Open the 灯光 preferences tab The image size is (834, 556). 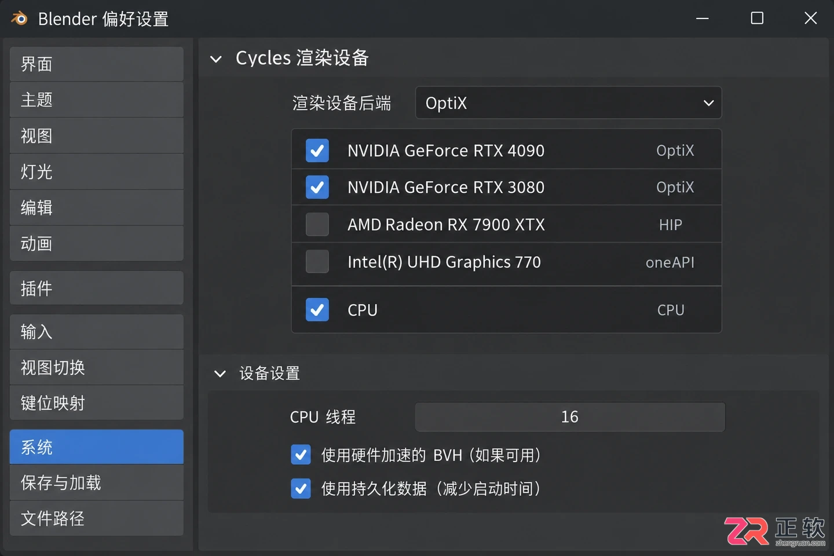click(97, 172)
